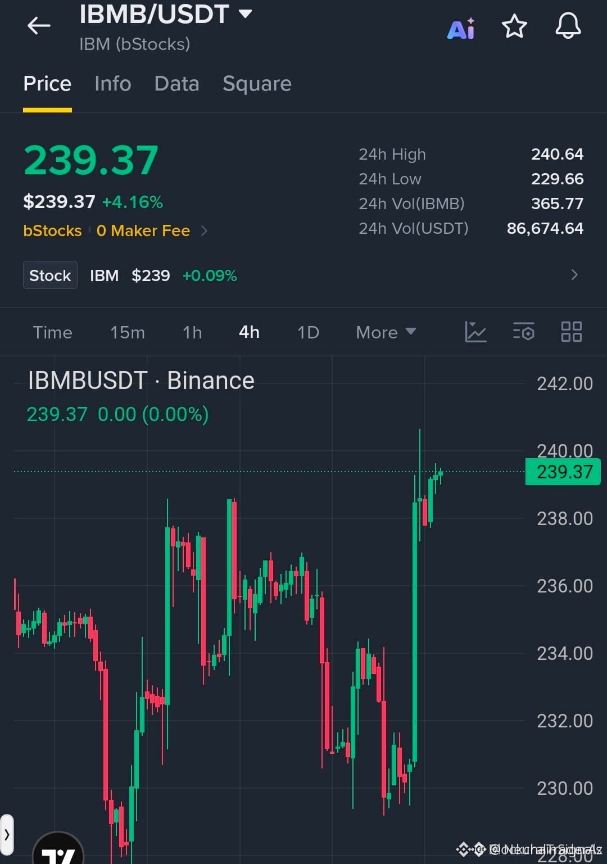Open bStocks fee details chevron

pos(204,230)
